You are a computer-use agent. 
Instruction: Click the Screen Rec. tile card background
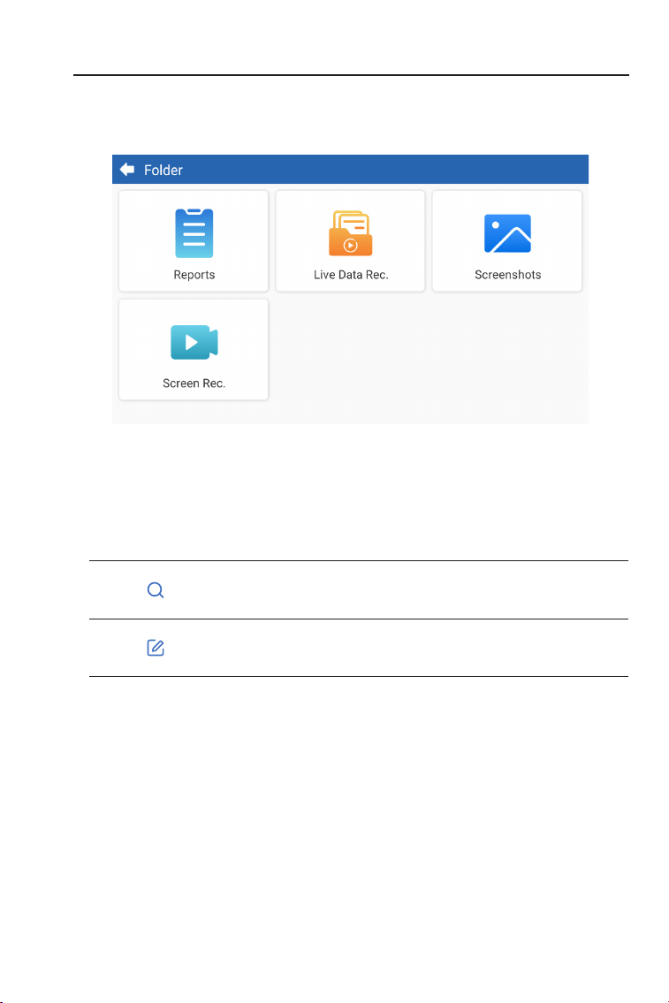point(194,350)
